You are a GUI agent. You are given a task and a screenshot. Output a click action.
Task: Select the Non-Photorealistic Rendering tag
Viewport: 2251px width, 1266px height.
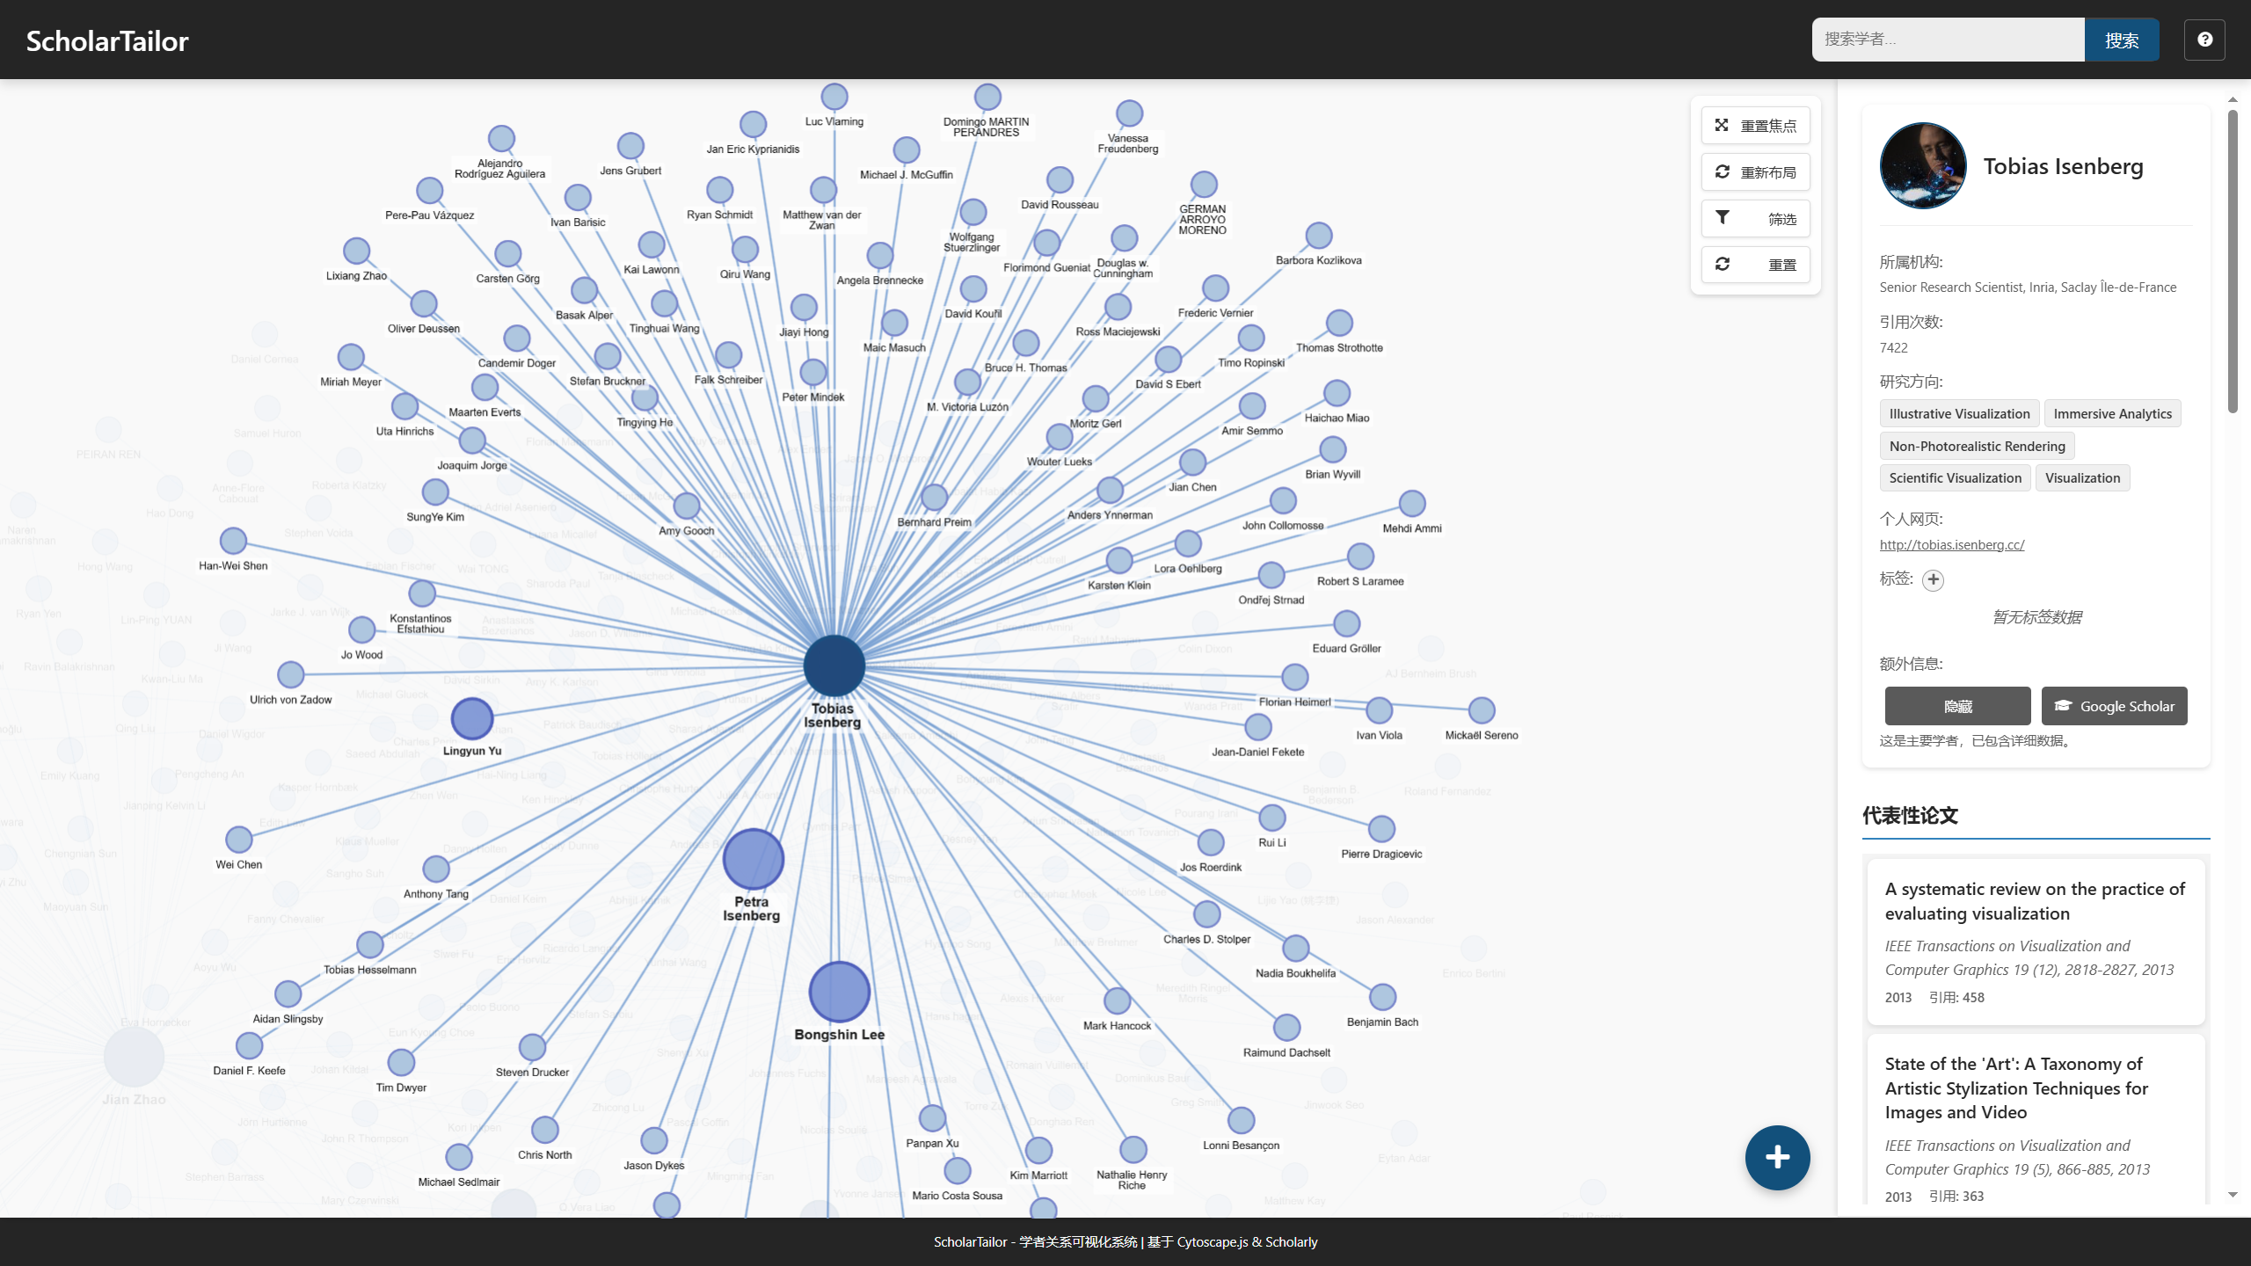click(x=1977, y=447)
